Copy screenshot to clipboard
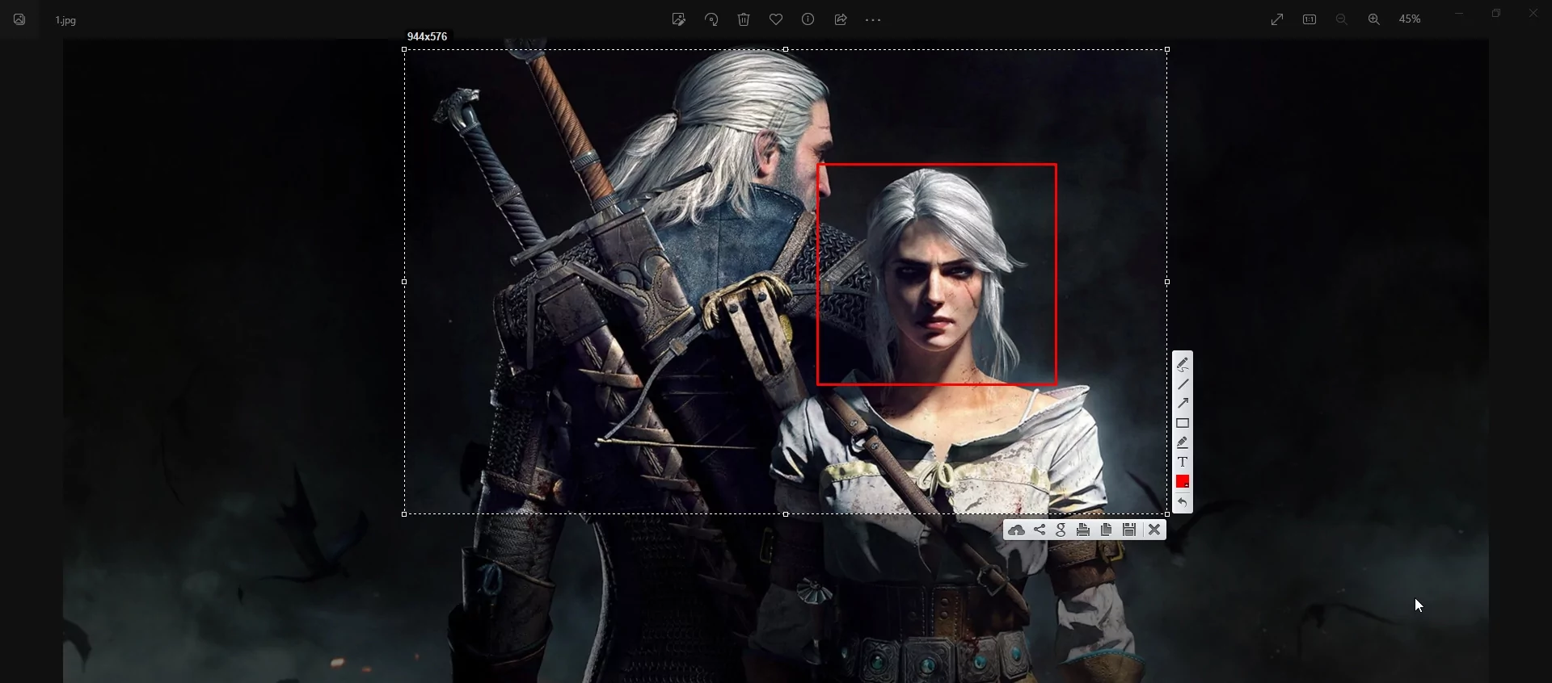This screenshot has width=1552, height=683. [1107, 530]
